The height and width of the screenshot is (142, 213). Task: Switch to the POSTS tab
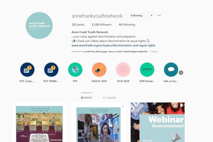(87, 98)
